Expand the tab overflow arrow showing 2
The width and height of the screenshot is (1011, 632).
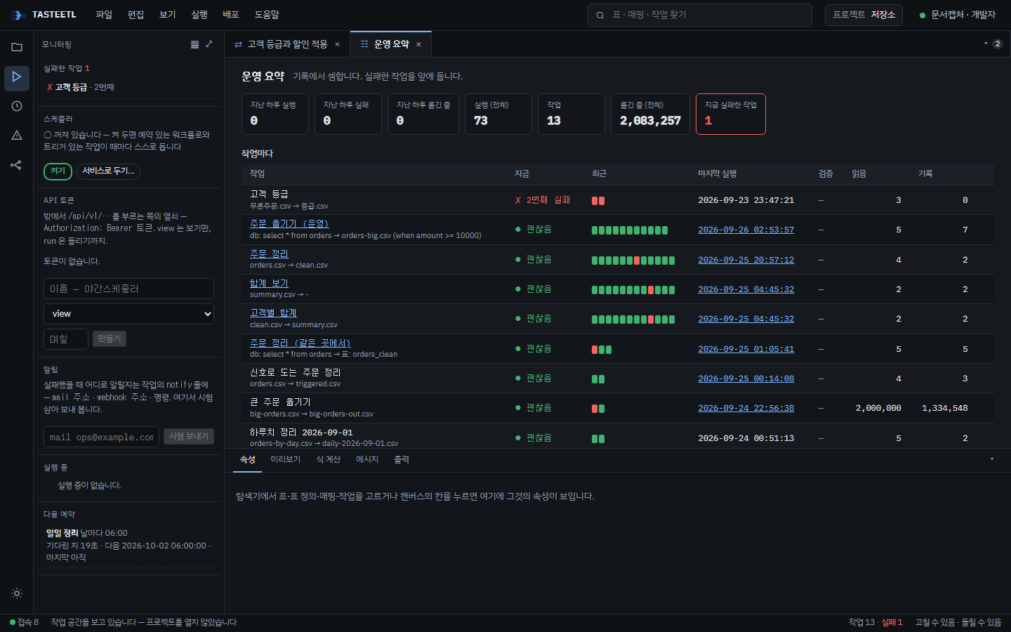point(993,44)
